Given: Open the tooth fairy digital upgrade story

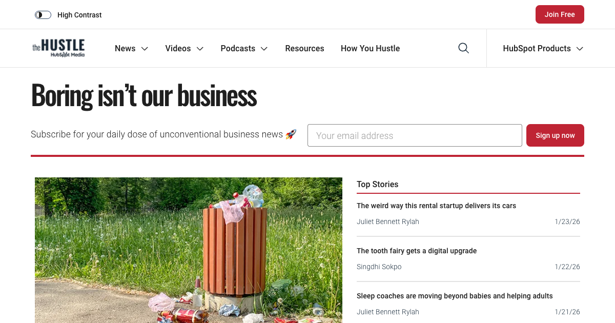Looking at the screenshot, I should (417, 251).
